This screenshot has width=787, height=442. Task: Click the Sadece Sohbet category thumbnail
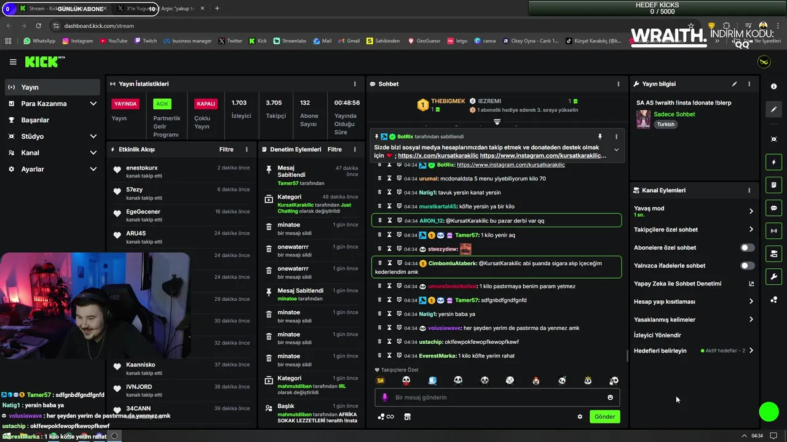(643, 119)
